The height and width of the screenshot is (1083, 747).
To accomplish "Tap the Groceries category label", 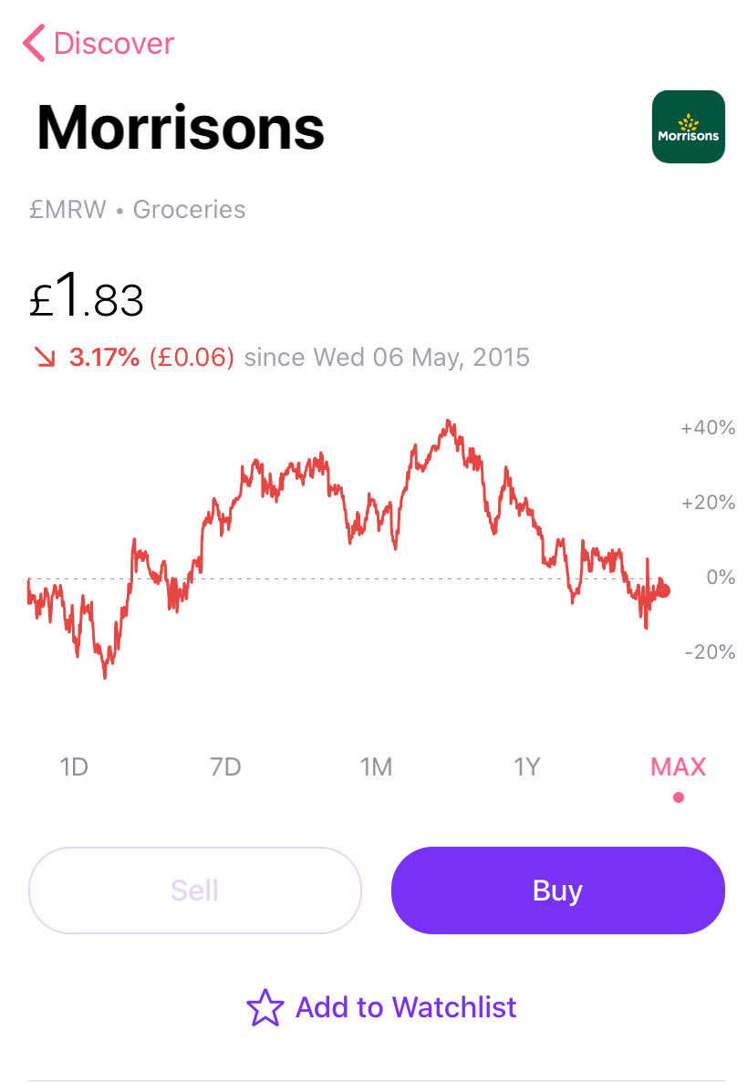I will click(189, 209).
